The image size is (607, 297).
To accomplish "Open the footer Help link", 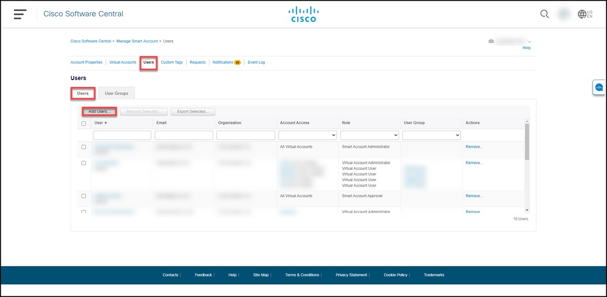I will click(232, 275).
